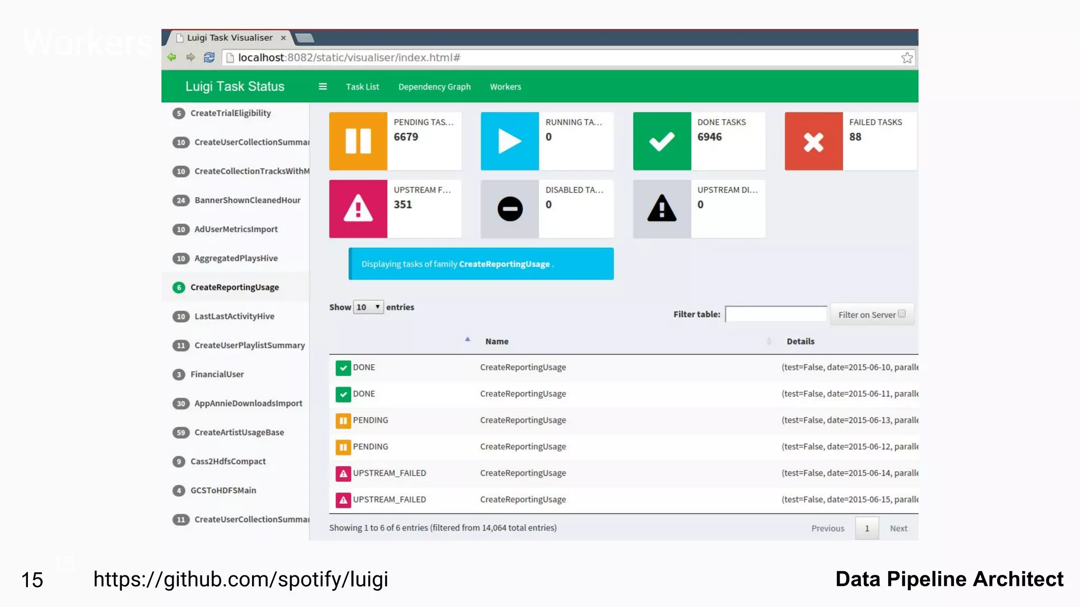1080x607 pixels.
Task: Click the Upstream Disabled triangle icon
Action: pos(662,209)
